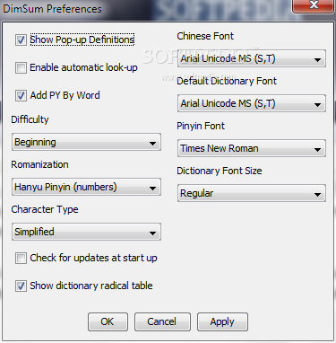Click the OK button
This screenshot has height=343, width=336.
[x=108, y=321]
